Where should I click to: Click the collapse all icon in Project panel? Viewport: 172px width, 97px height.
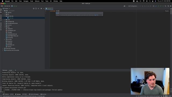(x=38, y=9)
